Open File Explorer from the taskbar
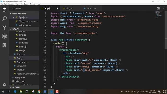The height and width of the screenshot is (94, 167). 21,92
